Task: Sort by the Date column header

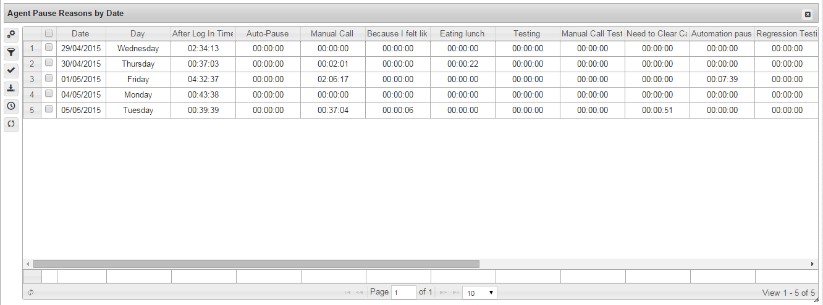Action: pos(80,34)
